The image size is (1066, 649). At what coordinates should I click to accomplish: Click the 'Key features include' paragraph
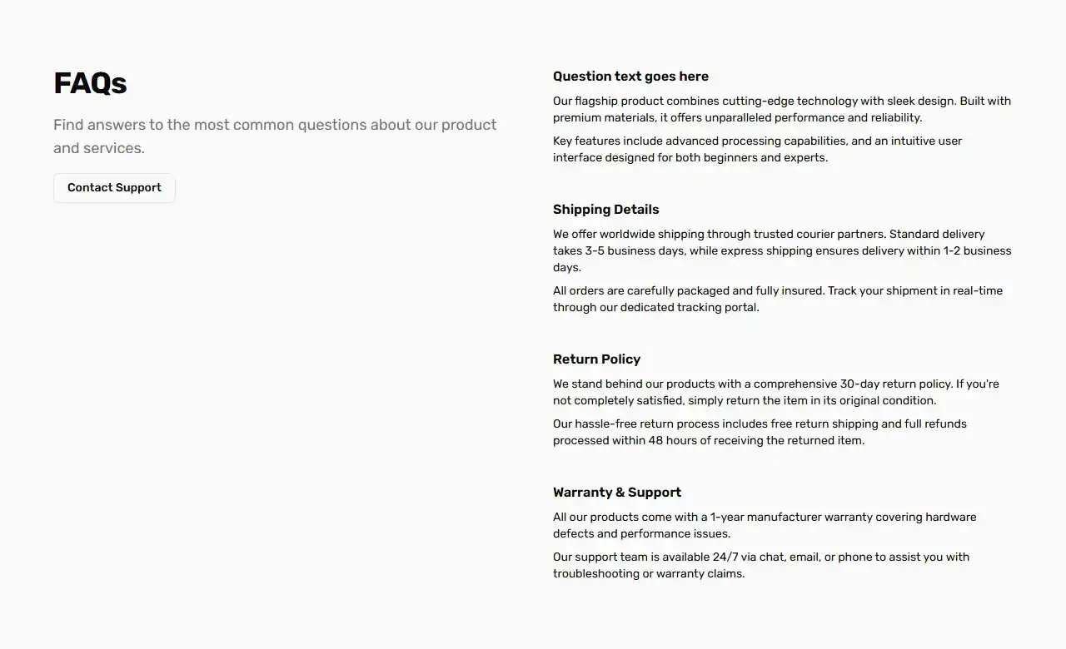(x=757, y=149)
